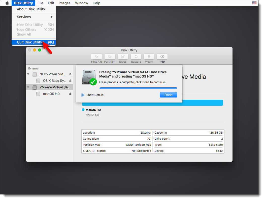Screen dimensions: 264x200
Task: Click the macOS HD sidebar volume icon
Action: [x=38, y=94]
